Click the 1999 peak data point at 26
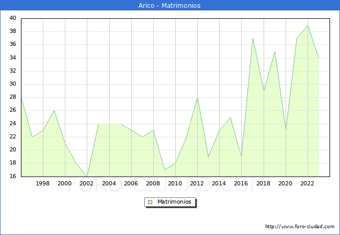This screenshot has height=235, width=340. (54, 111)
